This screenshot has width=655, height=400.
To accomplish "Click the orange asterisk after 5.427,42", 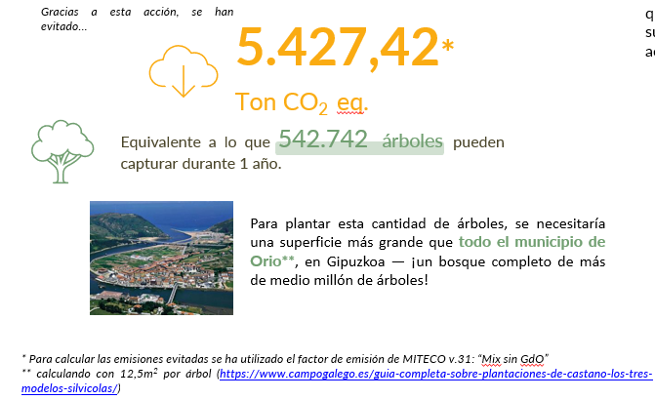I will tap(448, 46).
